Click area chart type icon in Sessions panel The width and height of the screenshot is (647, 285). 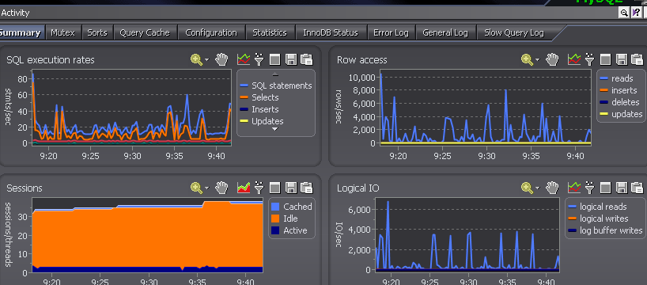pos(244,188)
